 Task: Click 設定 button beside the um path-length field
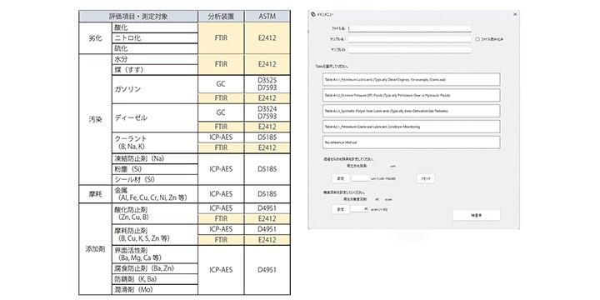pyautogui.click(x=341, y=178)
